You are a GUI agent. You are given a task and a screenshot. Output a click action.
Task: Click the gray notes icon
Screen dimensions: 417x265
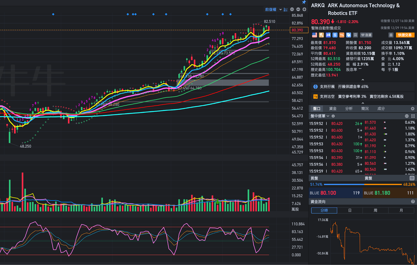tap(355, 35)
